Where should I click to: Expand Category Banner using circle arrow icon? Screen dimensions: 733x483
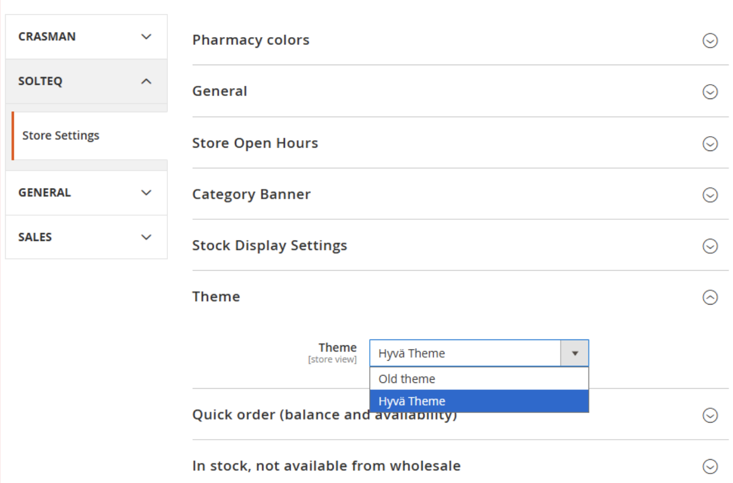(710, 195)
